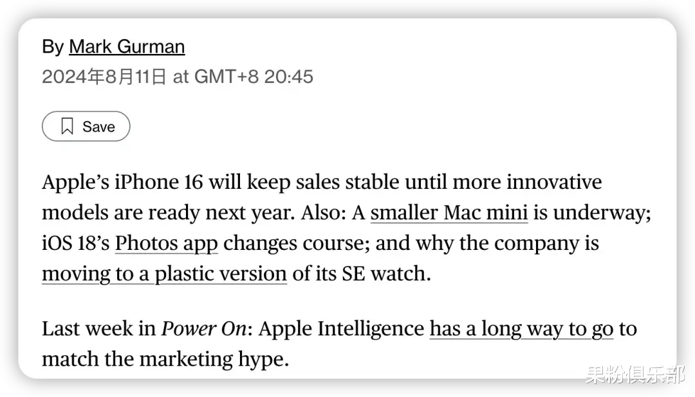Click the italic 'Power On' newsletter name
The image size is (695, 397).
click(x=204, y=329)
